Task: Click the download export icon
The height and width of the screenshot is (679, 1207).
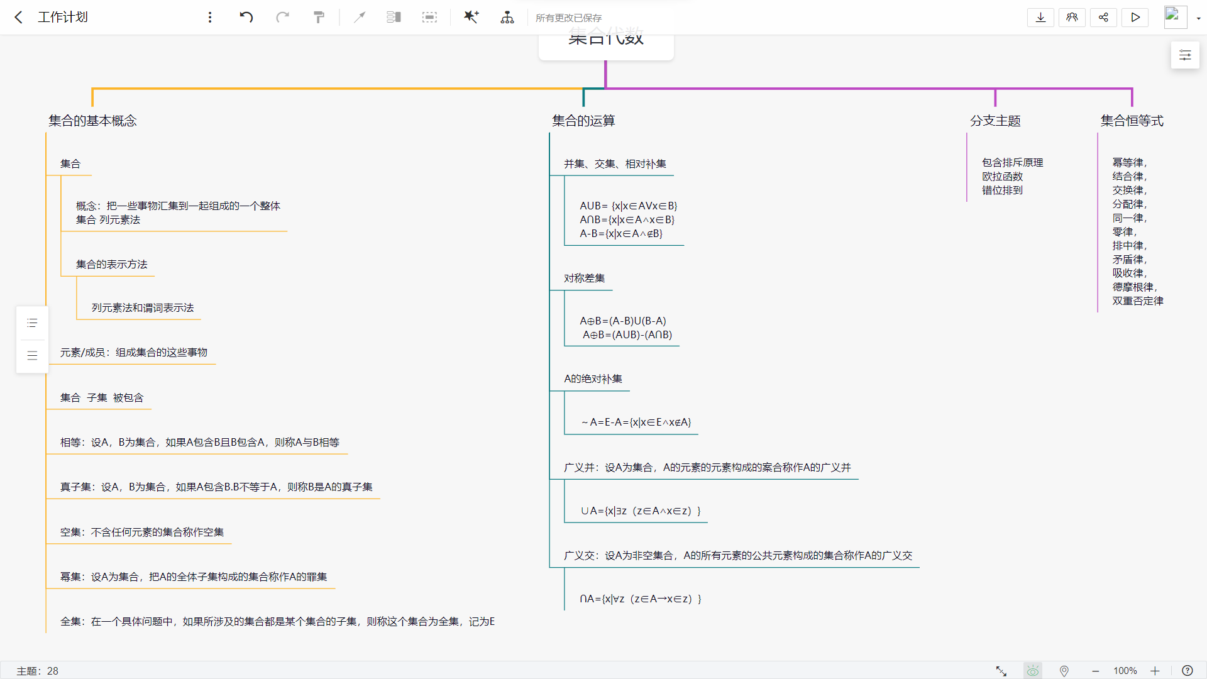Action: [1040, 17]
